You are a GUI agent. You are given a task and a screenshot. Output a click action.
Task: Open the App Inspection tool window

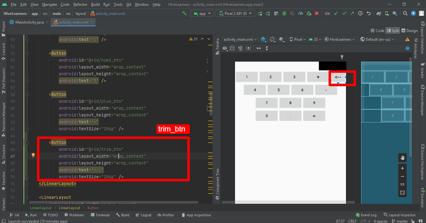[x=196, y=215]
